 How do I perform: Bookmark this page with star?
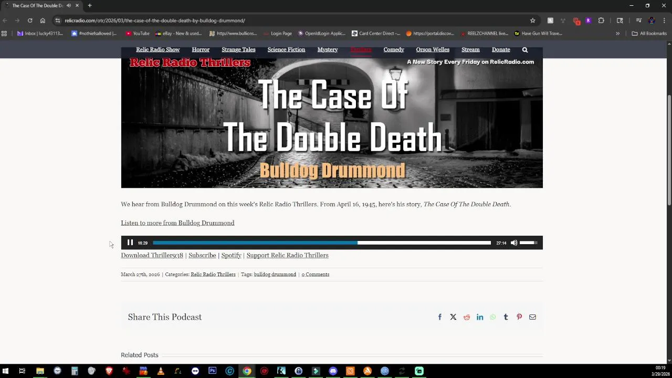(x=532, y=20)
